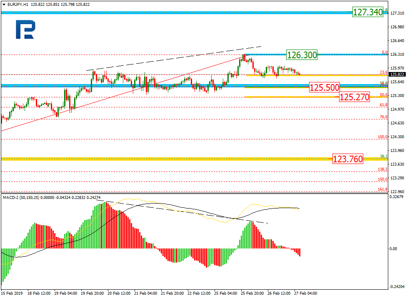Click the MACD 0.00 zero level label
This screenshot has width=407, height=298.
[x=394, y=249]
